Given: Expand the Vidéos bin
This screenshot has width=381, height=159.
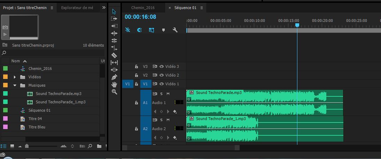Looking at the screenshot, I should point(15,77).
